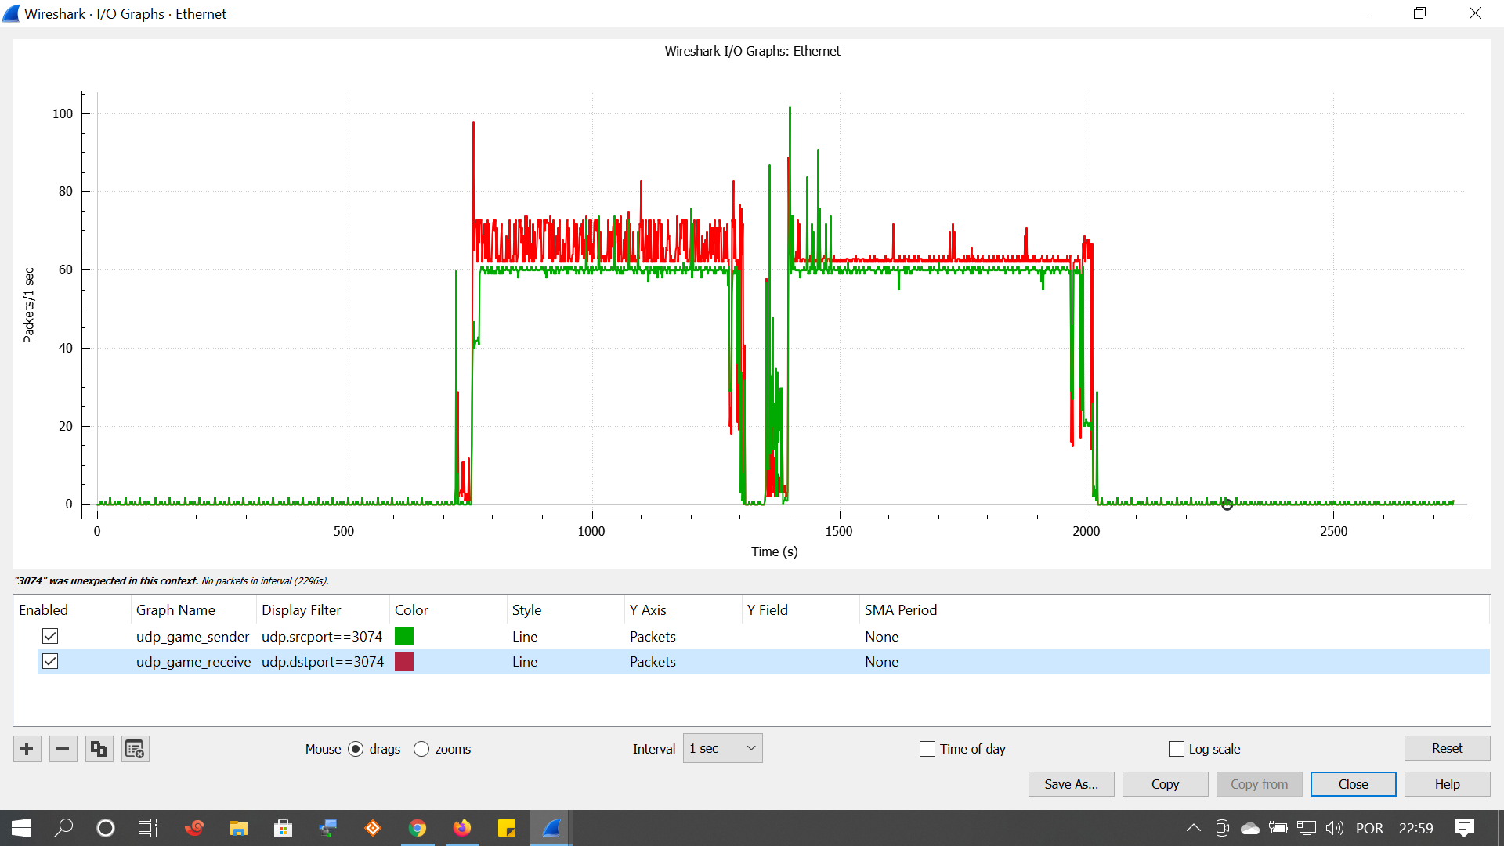Click the Help button
1504x846 pixels.
(x=1447, y=784)
